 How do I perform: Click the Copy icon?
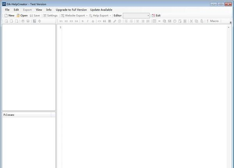point(197,21)
